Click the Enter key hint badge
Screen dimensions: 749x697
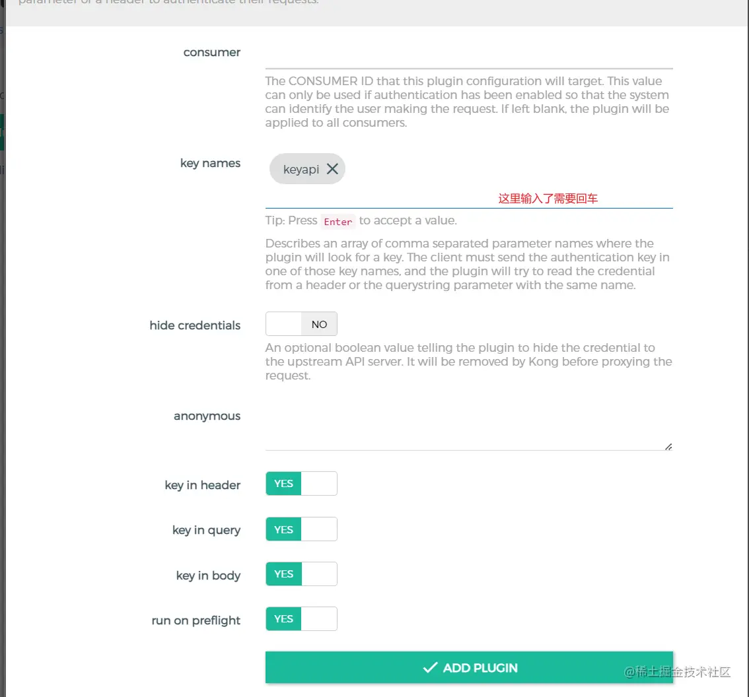338,221
